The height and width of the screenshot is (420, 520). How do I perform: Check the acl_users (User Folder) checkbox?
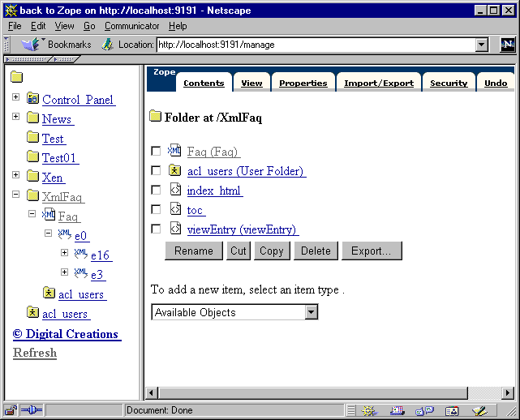tap(156, 170)
